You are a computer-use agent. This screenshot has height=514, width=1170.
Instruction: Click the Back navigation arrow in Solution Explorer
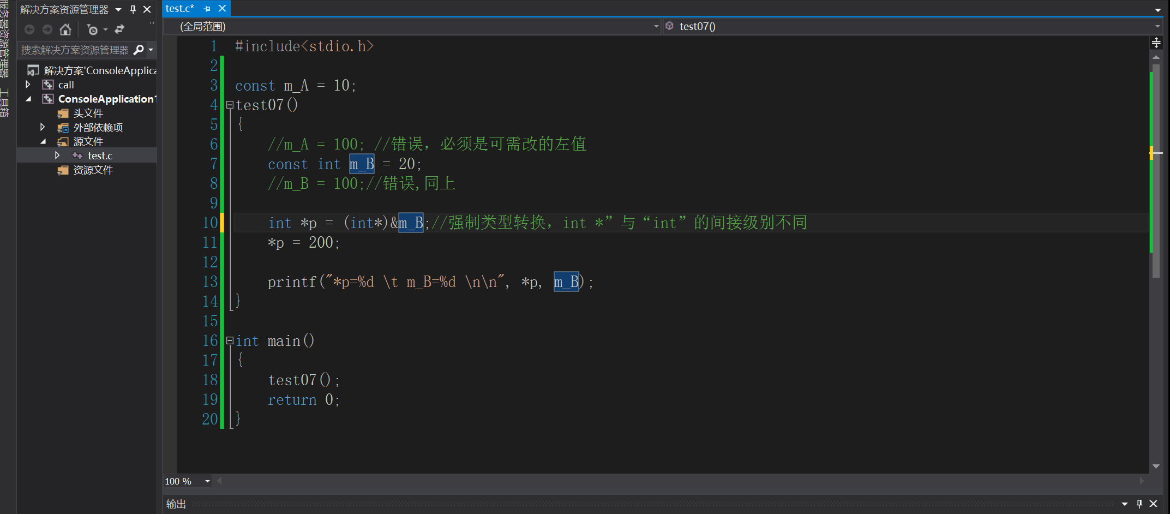coord(29,29)
